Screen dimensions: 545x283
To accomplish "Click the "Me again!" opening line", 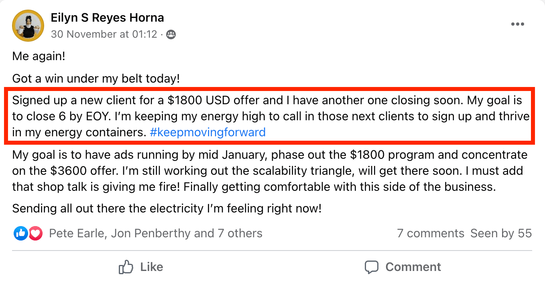I will tap(39, 56).
